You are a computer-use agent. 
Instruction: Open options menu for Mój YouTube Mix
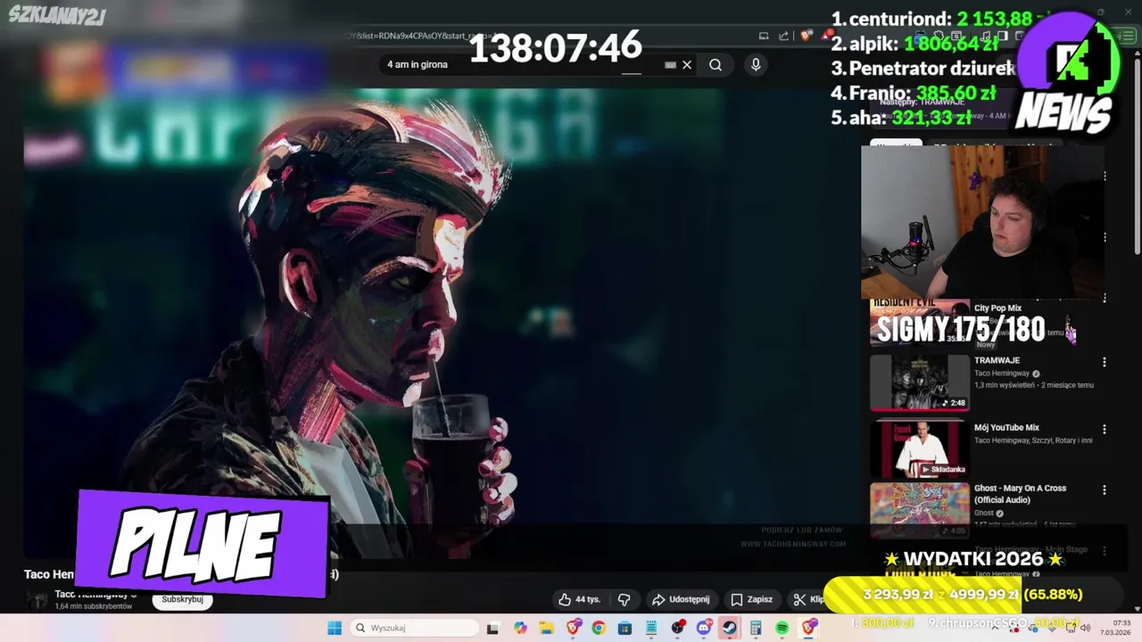coord(1104,429)
